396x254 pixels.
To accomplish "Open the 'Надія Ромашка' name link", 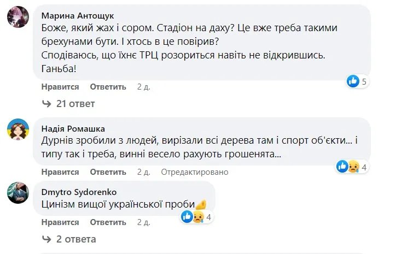I will [73, 128].
